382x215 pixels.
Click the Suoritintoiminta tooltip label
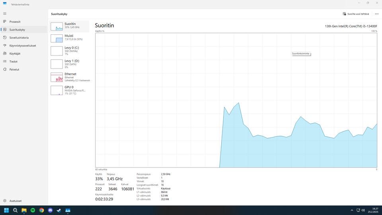[x=301, y=54]
